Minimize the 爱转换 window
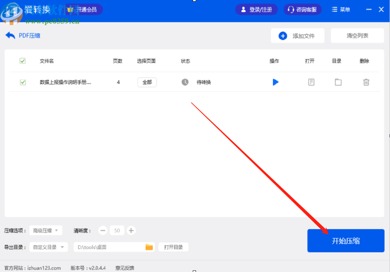 (x=369, y=9)
